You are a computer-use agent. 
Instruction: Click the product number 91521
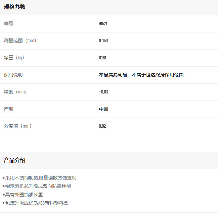coord(103,24)
